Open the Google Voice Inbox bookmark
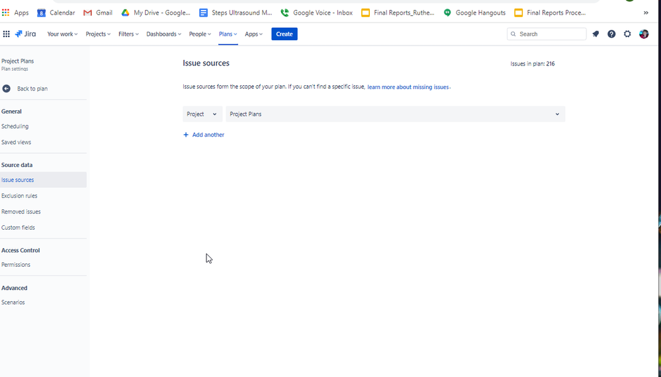This screenshot has height=377, width=661. click(316, 13)
